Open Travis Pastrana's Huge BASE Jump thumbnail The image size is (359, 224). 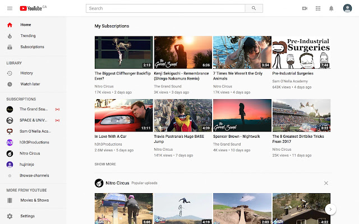point(183,115)
